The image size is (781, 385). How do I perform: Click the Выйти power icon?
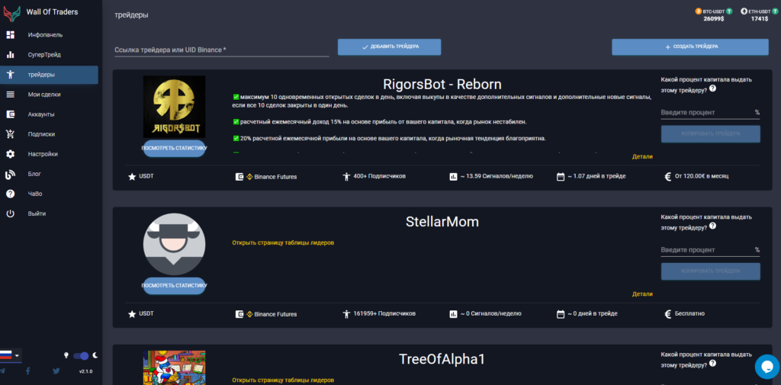[x=10, y=213]
